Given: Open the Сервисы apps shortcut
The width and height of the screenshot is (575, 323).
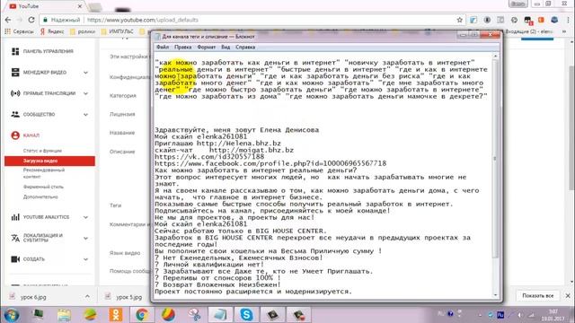Looking at the screenshot, I should click(19, 32).
